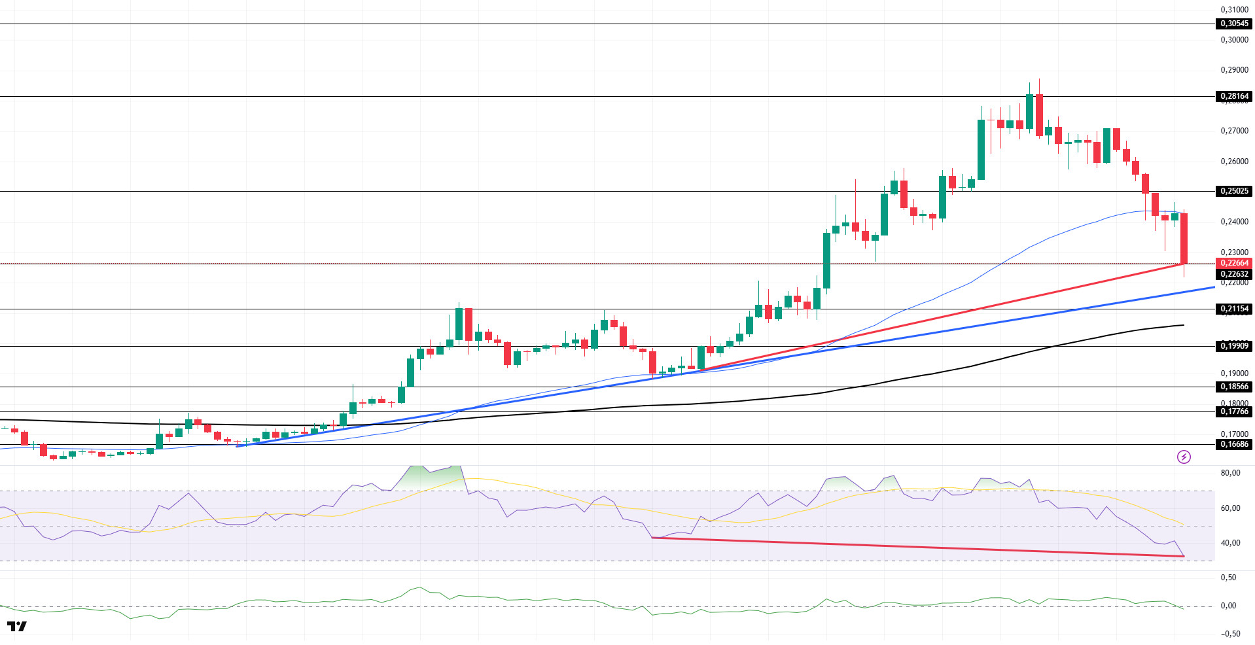Click the TradingView logo
The height and width of the screenshot is (645, 1255).
click(17, 627)
